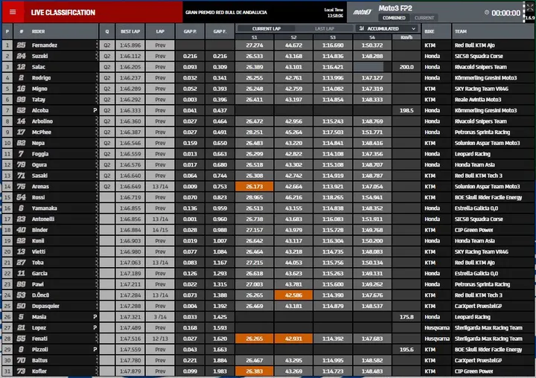Click the pit icon beside Masia

click(95, 317)
